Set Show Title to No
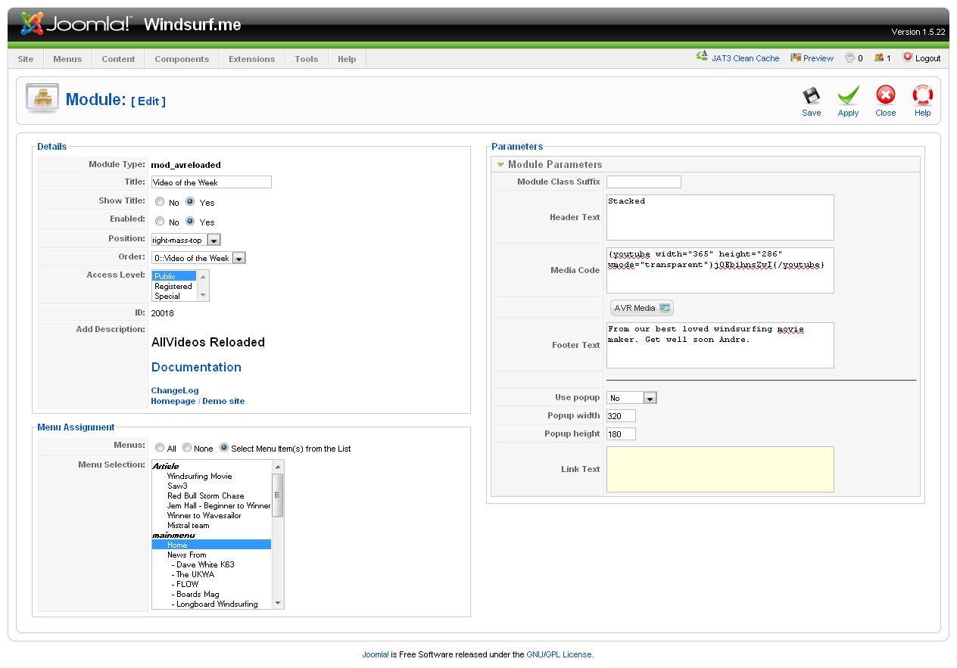 point(160,202)
